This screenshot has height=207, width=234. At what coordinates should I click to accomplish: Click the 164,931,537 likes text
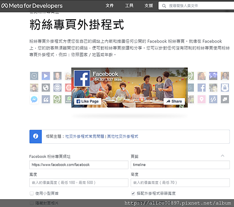[107, 80]
